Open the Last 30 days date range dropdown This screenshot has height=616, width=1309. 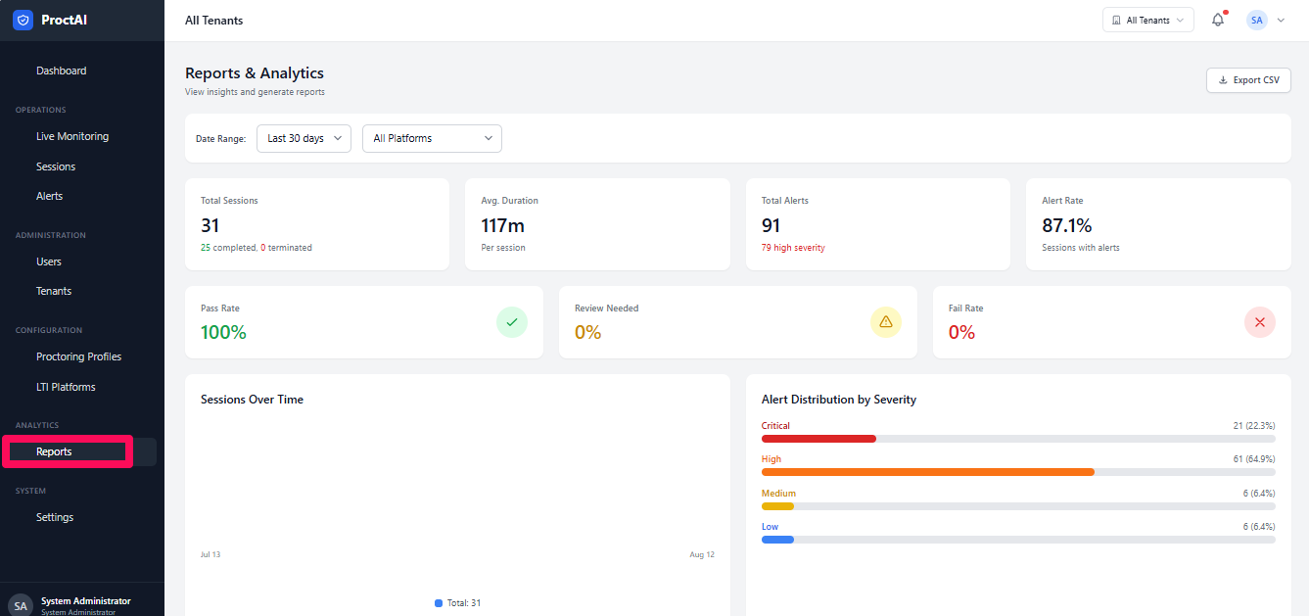coord(304,138)
